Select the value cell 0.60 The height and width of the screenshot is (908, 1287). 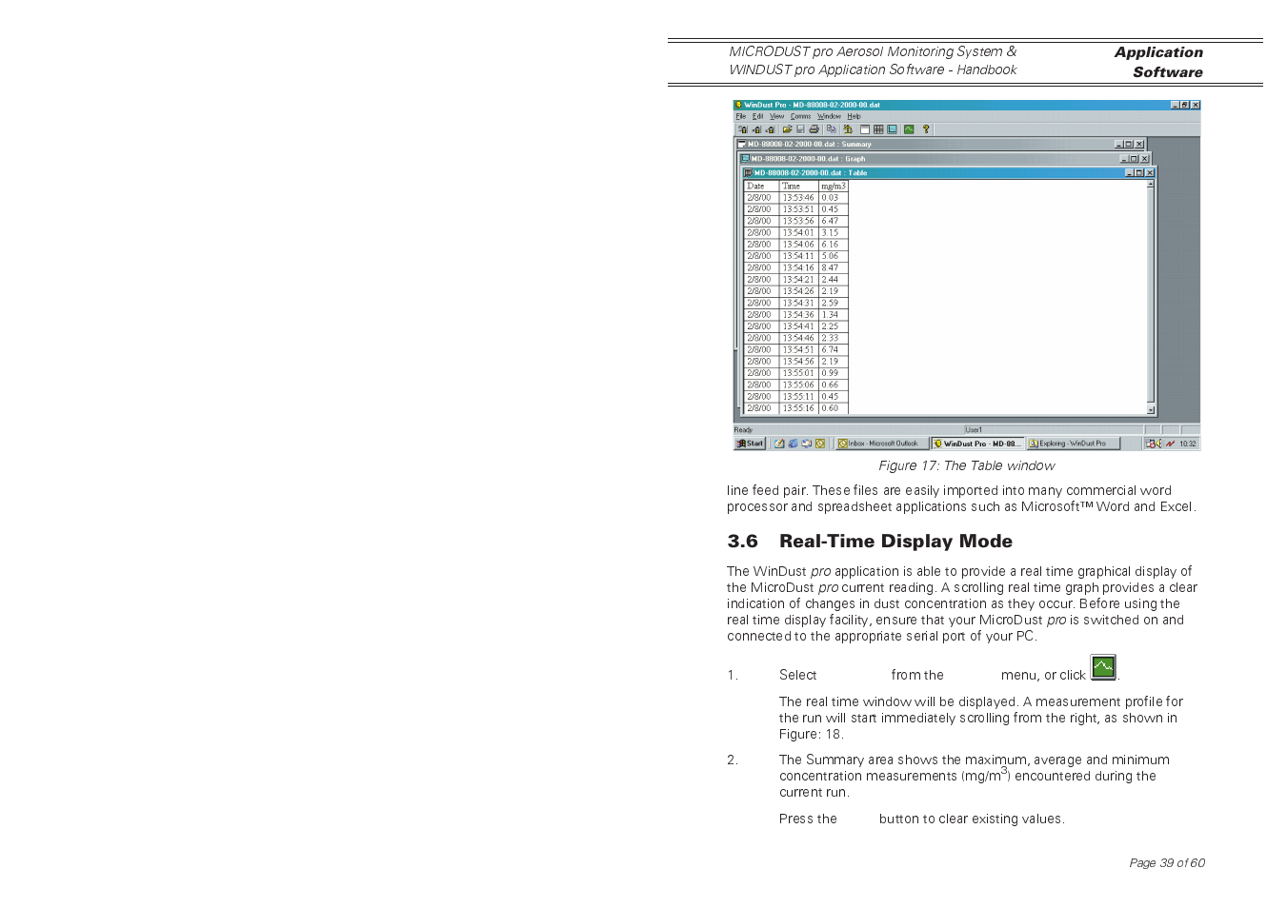pos(834,408)
